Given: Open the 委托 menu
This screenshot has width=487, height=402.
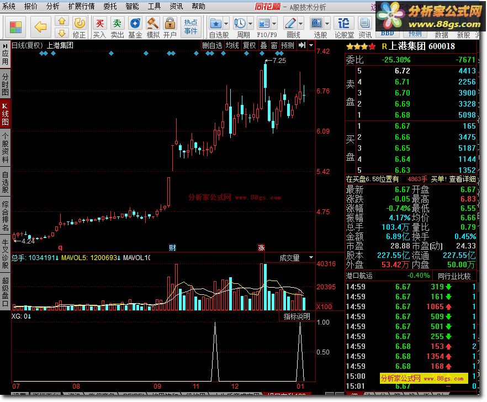Looking at the screenshot, I should [x=110, y=6].
